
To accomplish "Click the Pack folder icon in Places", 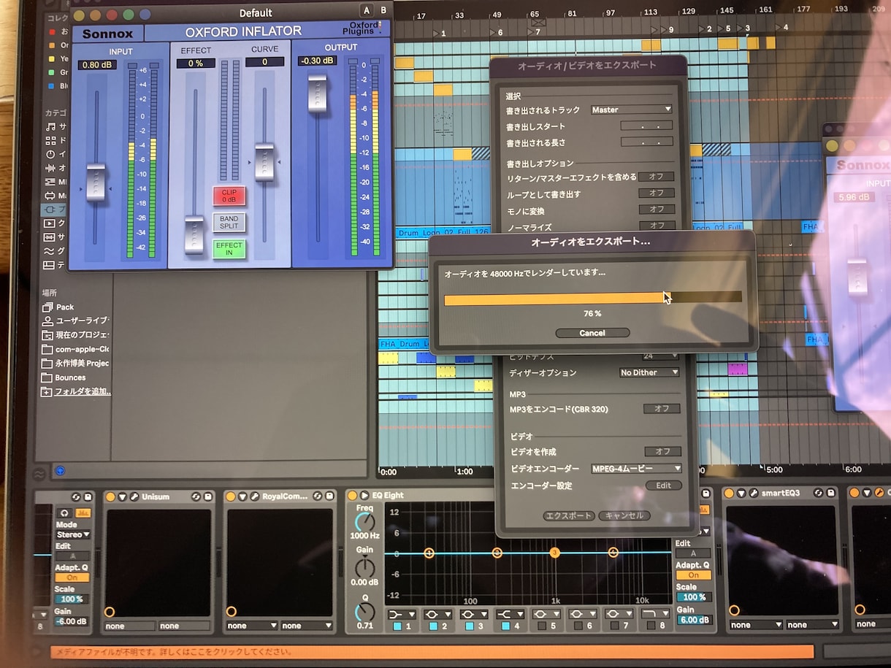I will tap(47, 307).
